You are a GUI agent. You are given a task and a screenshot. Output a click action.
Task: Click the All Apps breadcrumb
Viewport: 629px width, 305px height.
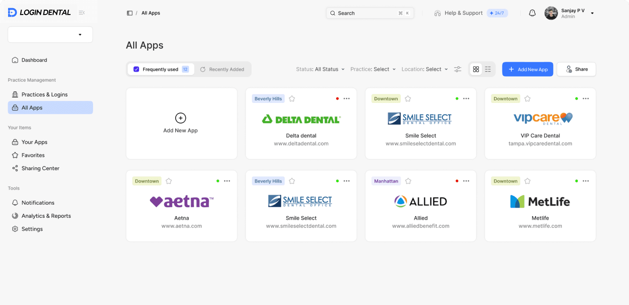[151, 13]
